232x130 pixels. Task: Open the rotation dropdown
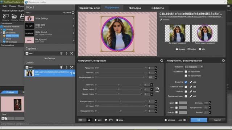[x=194, y=67]
